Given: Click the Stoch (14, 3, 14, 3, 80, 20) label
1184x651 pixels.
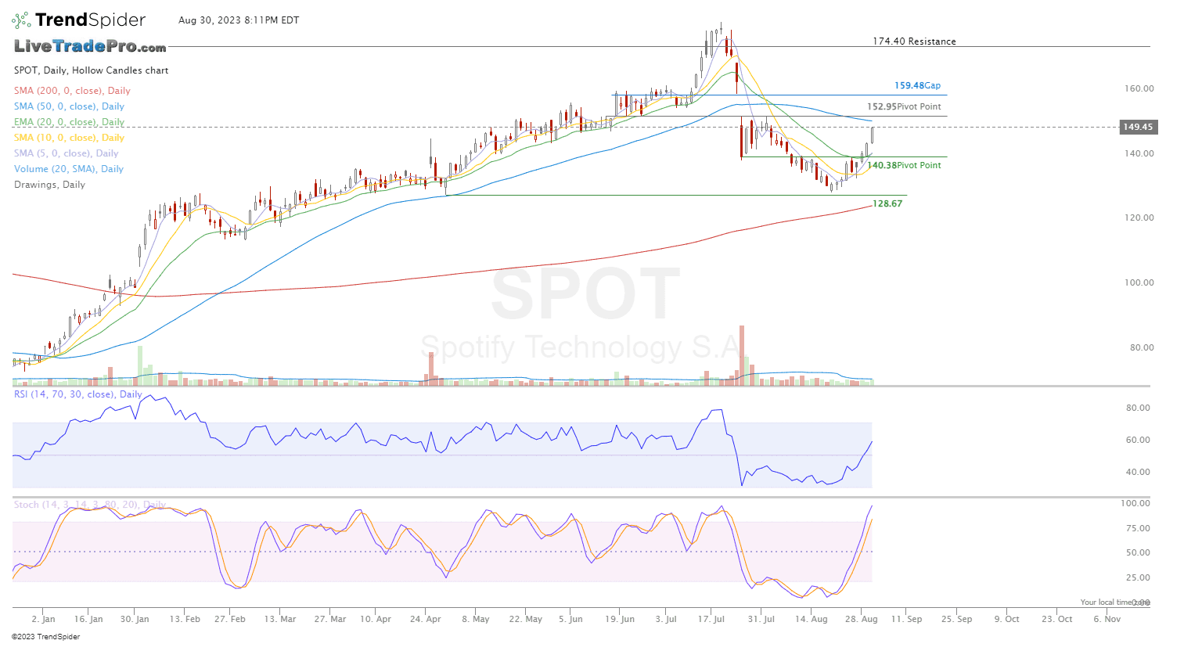Looking at the screenshot, I should click(x=89, y=505).
